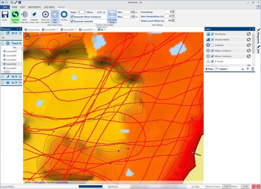Viewport: 261px width, 189px height.
Task: Delete layer with the trash icon
Action: 252,69
